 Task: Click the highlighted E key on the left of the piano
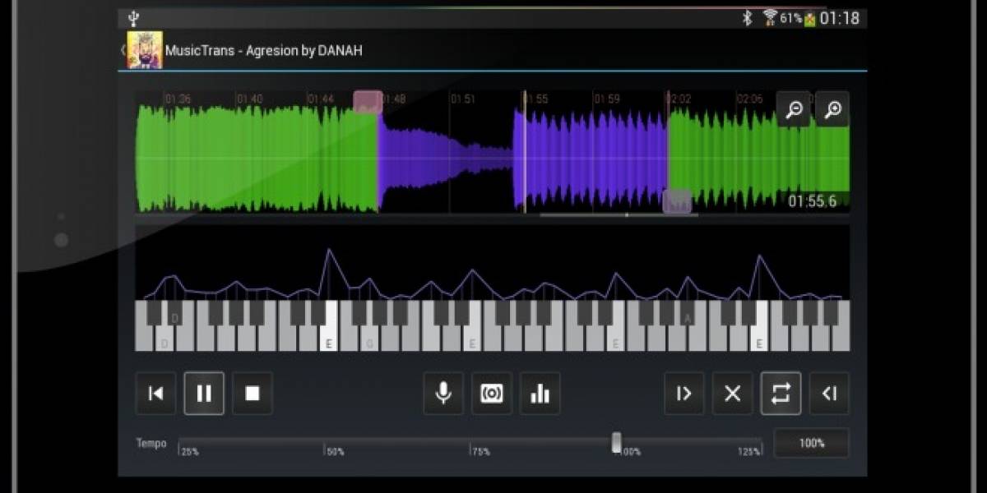click(x=328, y=326)
